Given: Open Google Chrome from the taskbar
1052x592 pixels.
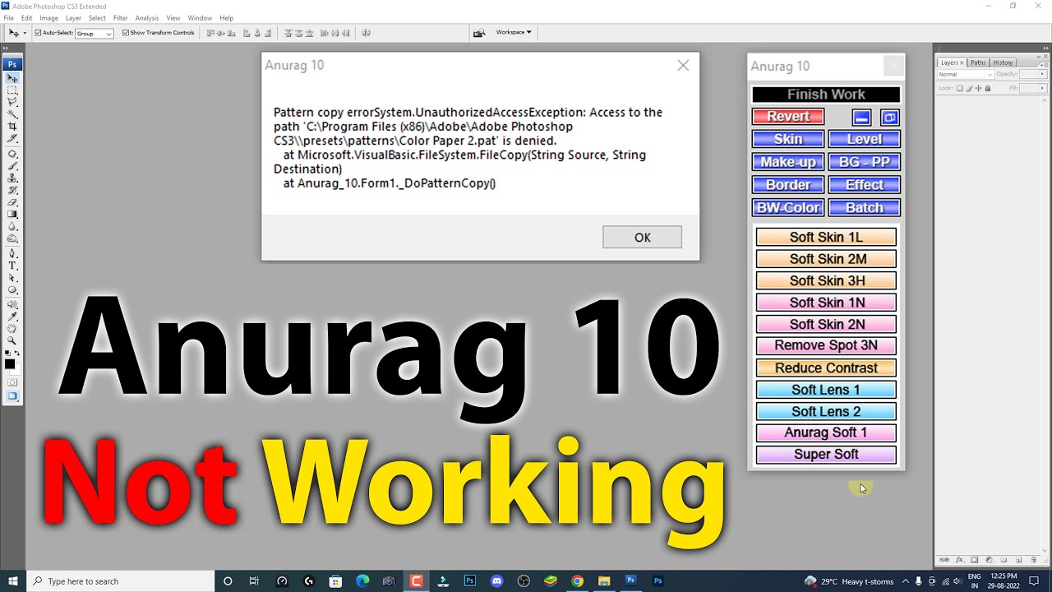Looking at the screenshot, I should coord(577,581).
